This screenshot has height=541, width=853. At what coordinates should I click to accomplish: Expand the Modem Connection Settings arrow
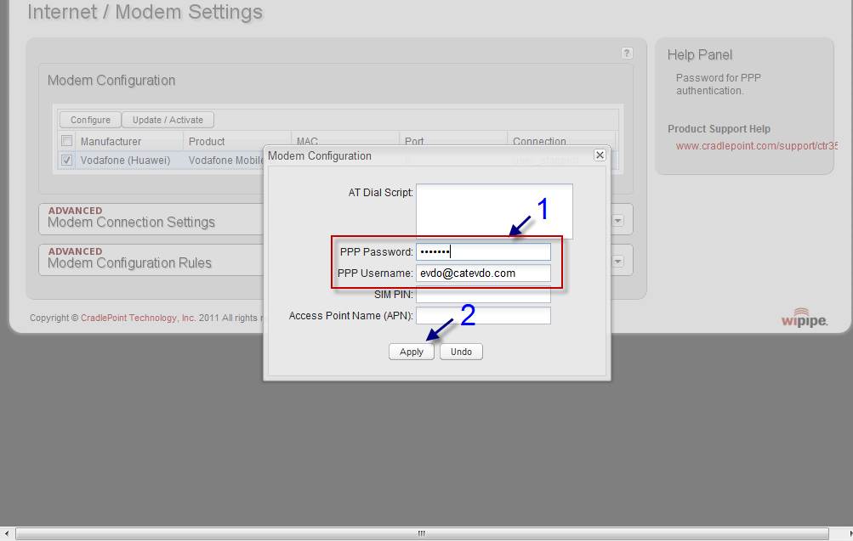click(618, 221)
